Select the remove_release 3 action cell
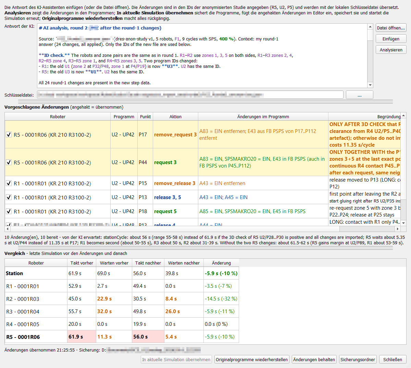The height and width of the screenshot is (368, 411). (175, 183)
